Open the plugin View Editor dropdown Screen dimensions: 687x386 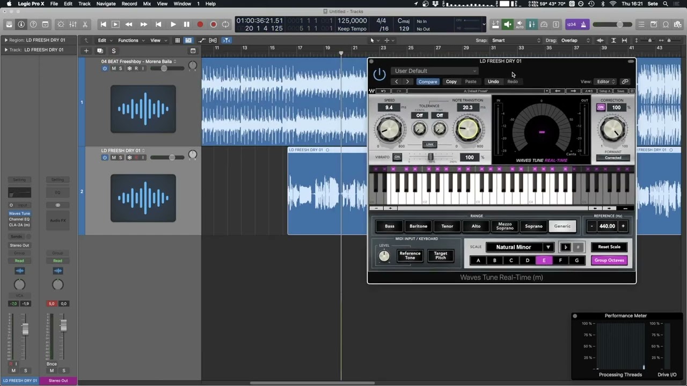coord(605,81)
